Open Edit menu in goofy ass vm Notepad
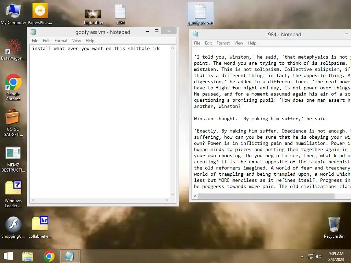Viewport: 351px width, 263px height. [46, 41]
